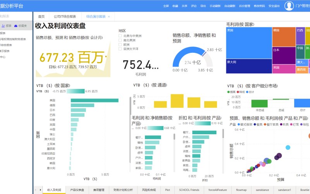Close the 综合演示报表 tab
310x194 pixels.
point(109,17)
